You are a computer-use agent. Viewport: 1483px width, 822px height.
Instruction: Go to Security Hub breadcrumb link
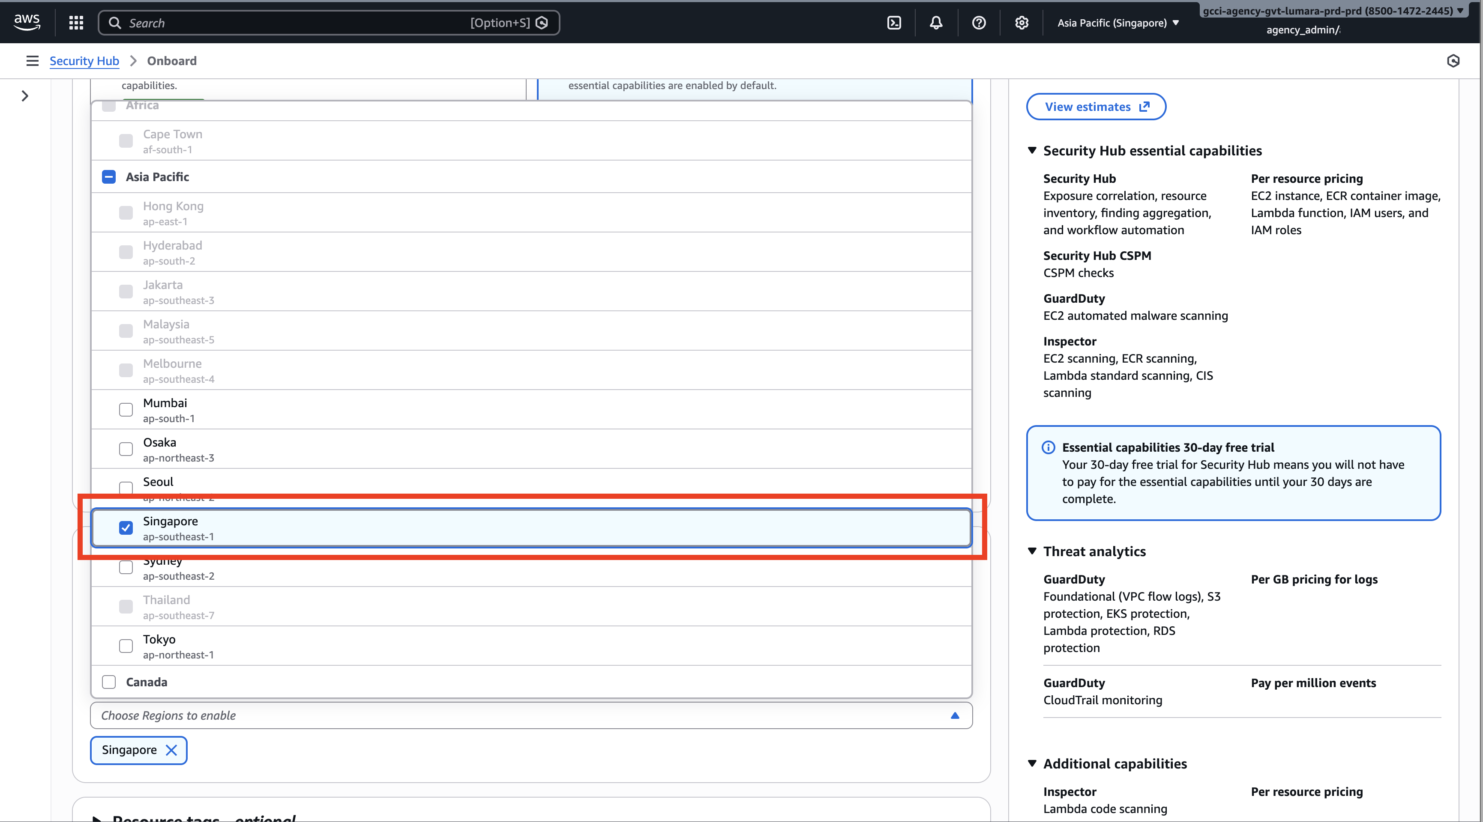[84, 61]
